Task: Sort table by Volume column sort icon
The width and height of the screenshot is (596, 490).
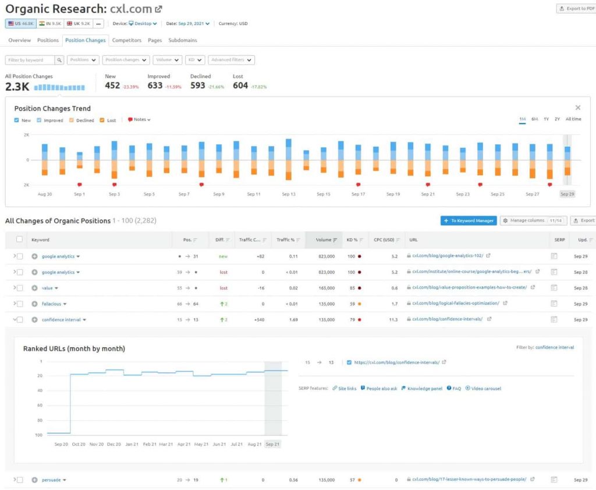Action: click(335, 240)
